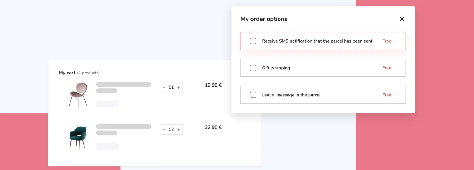
Task: Click the pink chair title placeholder
Action: point(123,84)
